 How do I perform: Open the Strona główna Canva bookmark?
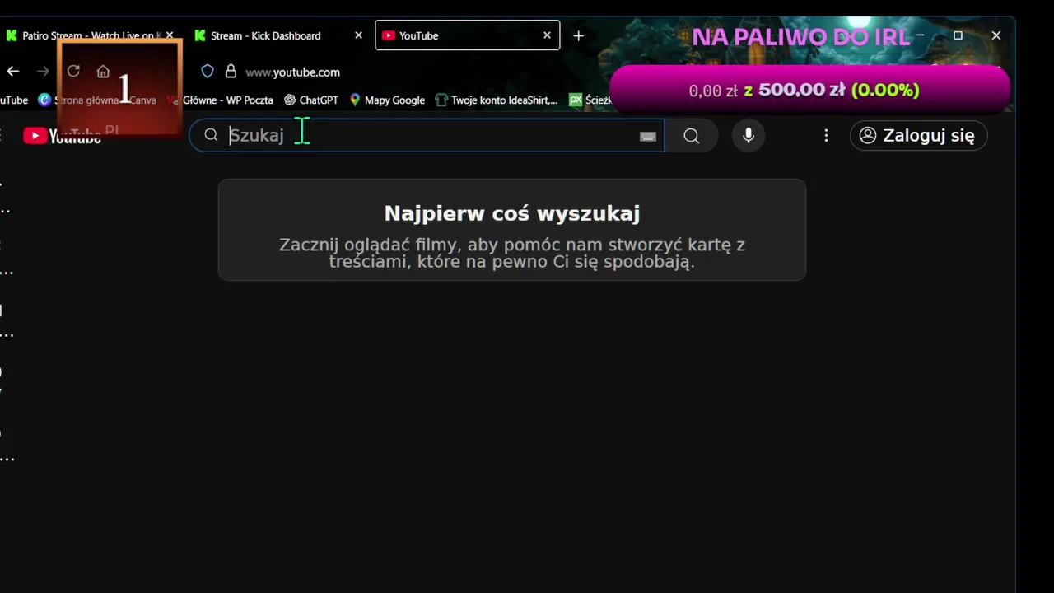pyautogui.click(x=97, y=100)
